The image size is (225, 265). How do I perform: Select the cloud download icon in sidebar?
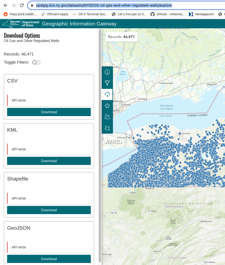click(x=107, y=94)
